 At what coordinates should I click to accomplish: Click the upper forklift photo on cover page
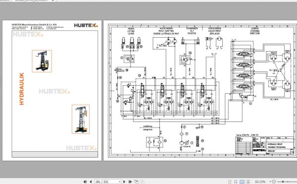42,61
